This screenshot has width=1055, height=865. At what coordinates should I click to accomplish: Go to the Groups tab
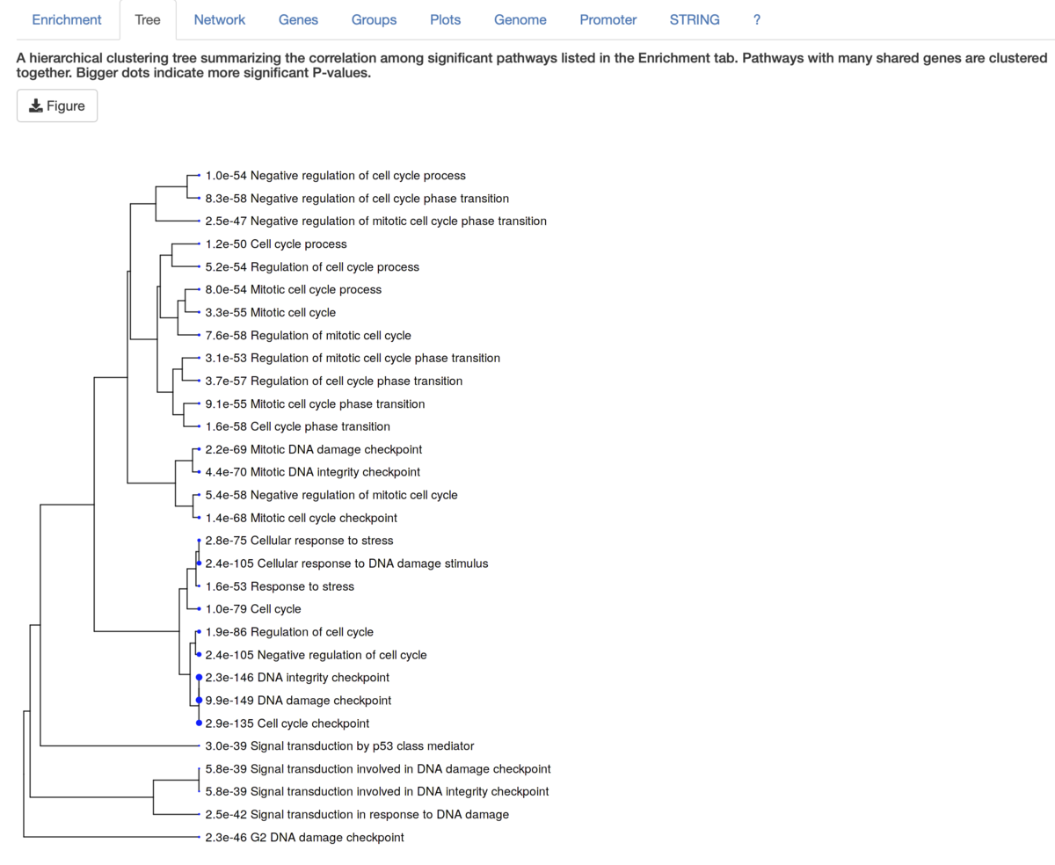pyautogui.click(x=374, y=19)
